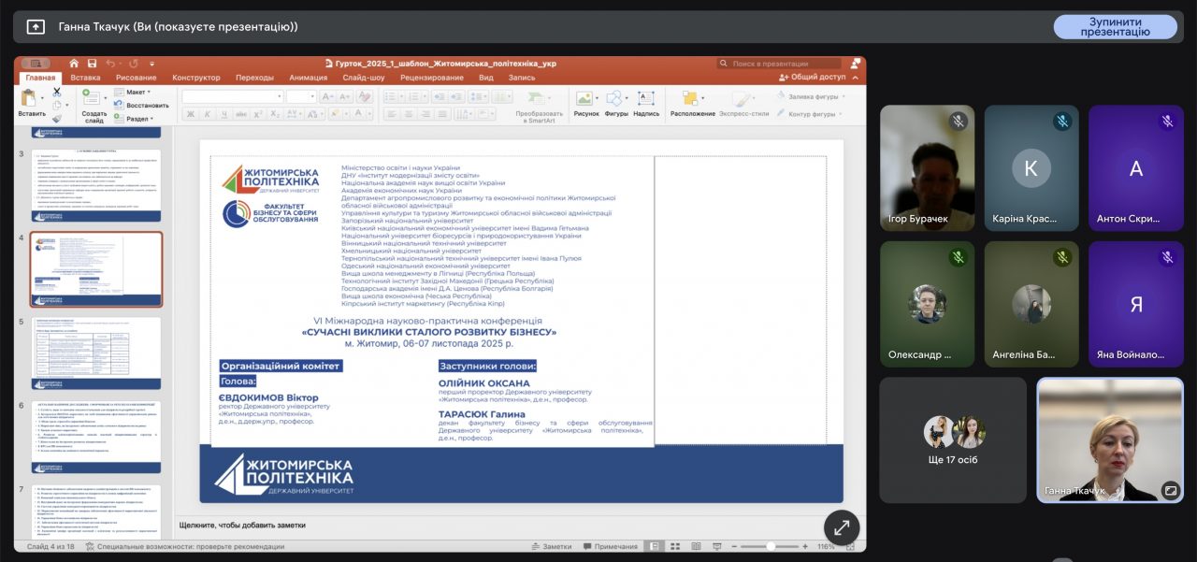Click the Вставить paste icon
Screen dimensions: 1197x562
point(30,101)
